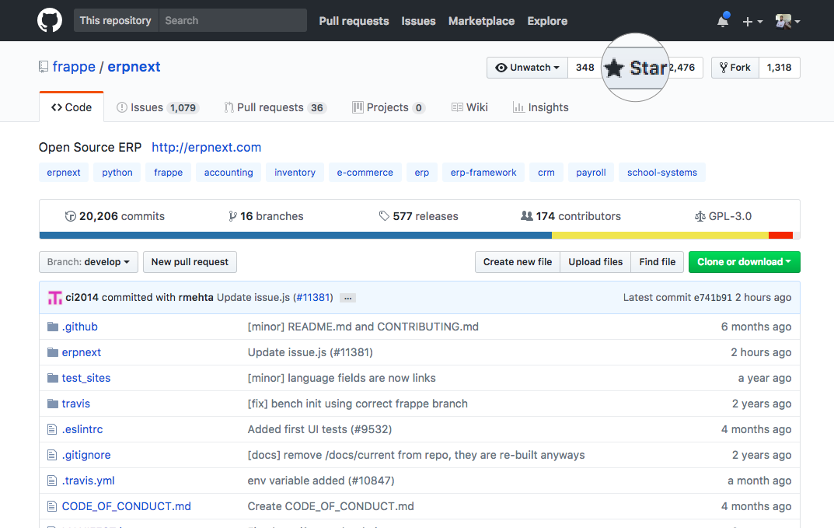Select the school-systems topic tag
The height and width of the screenshot is (528, 834).
[662, 173]
